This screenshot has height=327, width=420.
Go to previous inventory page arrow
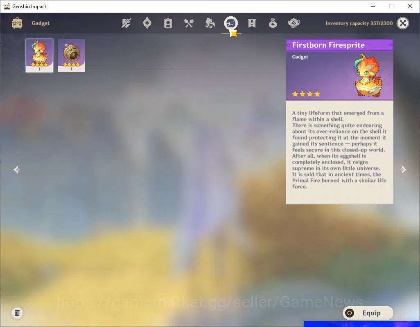17,170
